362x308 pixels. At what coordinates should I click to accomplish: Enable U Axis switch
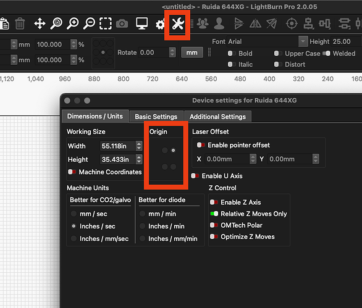[x=195, y=176]
